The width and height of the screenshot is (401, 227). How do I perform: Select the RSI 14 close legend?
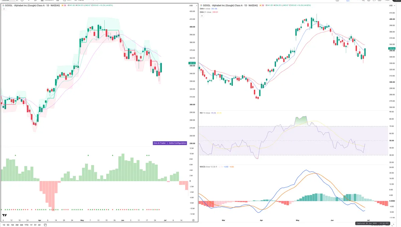point(205,113)
